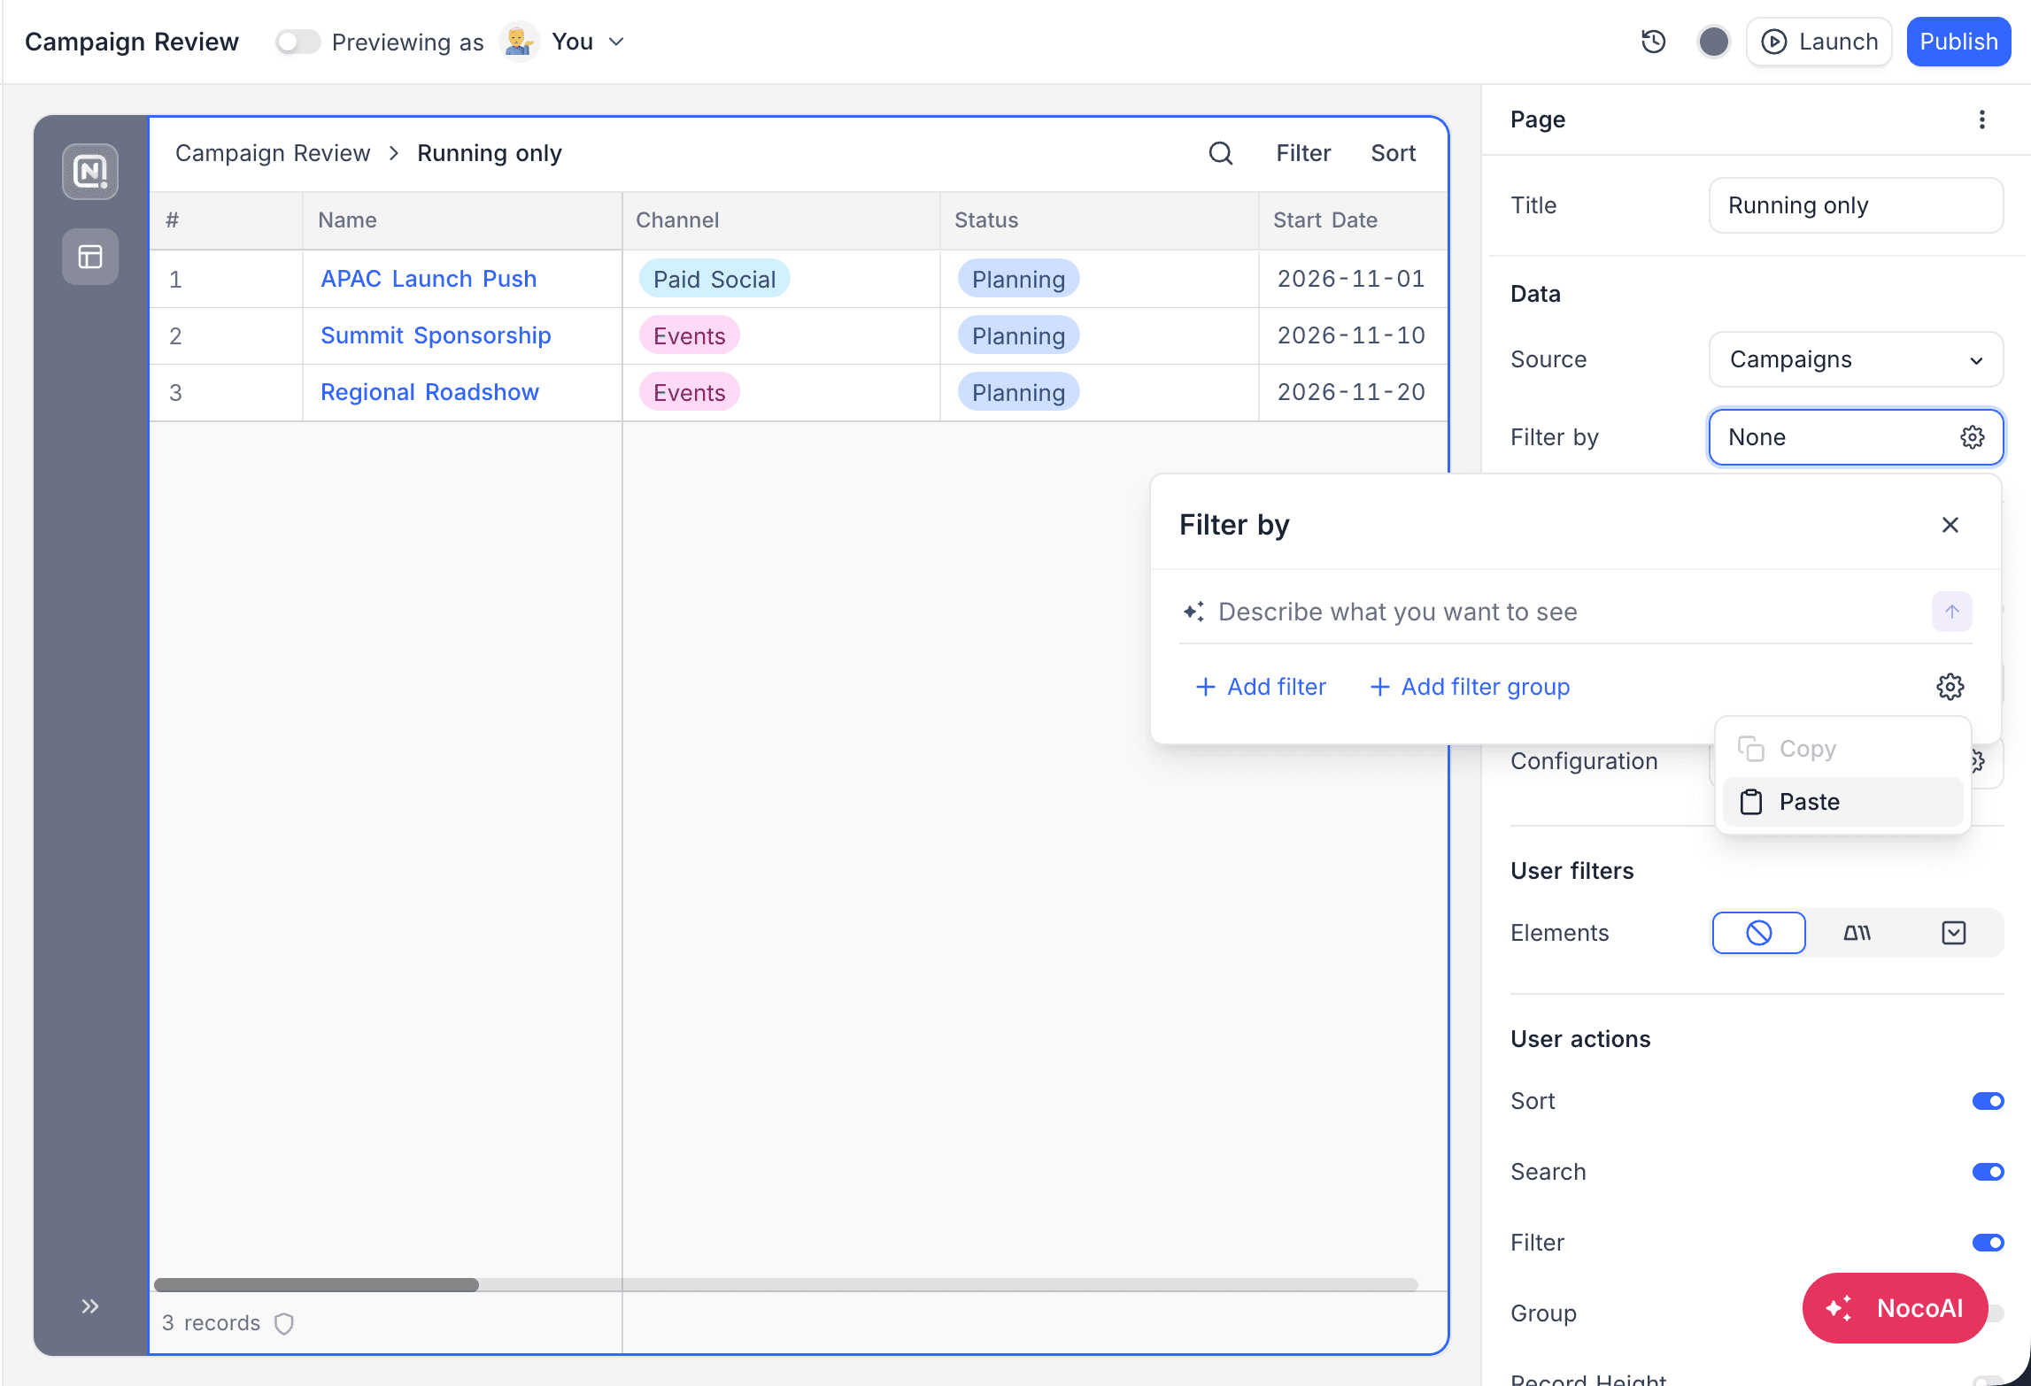Click the Publish button
The width and height of the screenshot is (2031, 1386).
point(1958,42)
